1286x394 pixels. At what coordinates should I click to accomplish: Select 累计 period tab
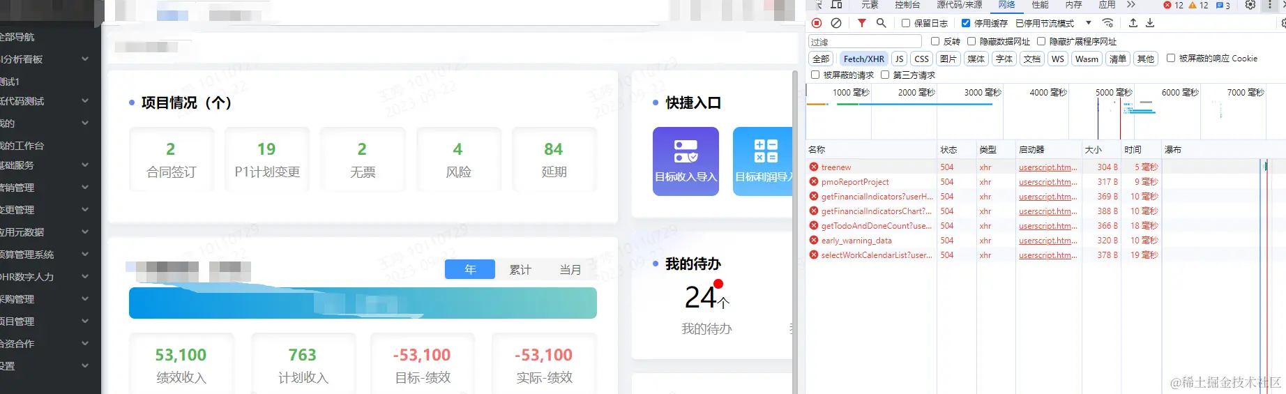click(x=520, y=270)
